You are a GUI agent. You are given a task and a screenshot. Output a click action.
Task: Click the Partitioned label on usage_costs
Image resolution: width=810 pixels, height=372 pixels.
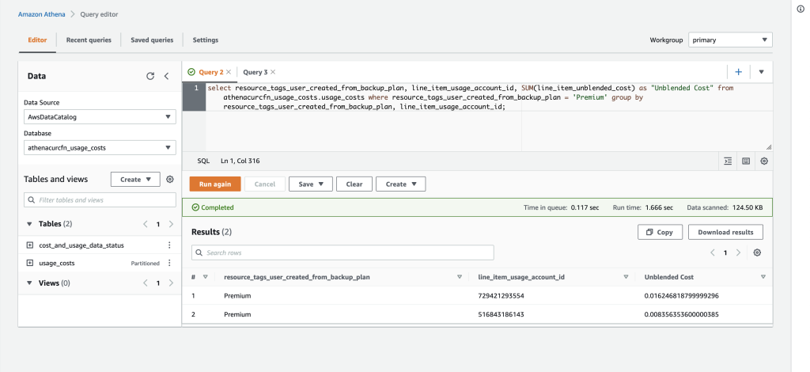(x=146, y=263)
